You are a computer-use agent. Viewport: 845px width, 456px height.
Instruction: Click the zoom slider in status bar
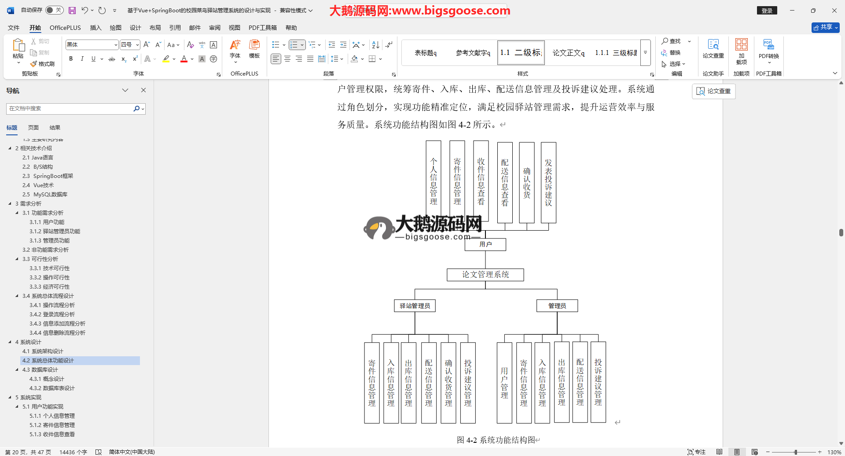click(x=795, y=452)
